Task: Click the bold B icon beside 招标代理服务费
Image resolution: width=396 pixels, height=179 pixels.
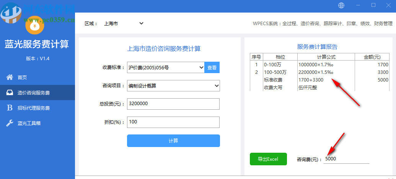Action: point(10,108)
